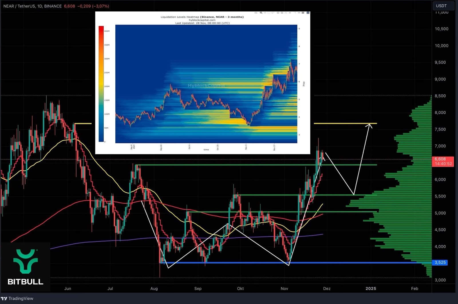Click the 3,000 price axis label
Image resolution: width=458 pixels, height=304 pixels.
tap(440, 280)
